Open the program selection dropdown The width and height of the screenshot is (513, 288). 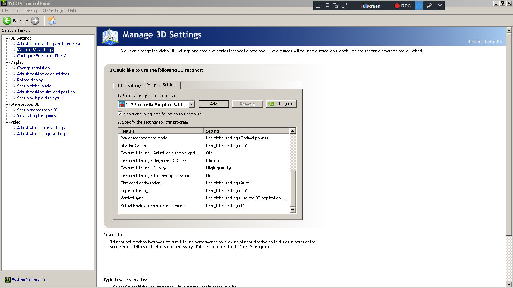[191, 104]
